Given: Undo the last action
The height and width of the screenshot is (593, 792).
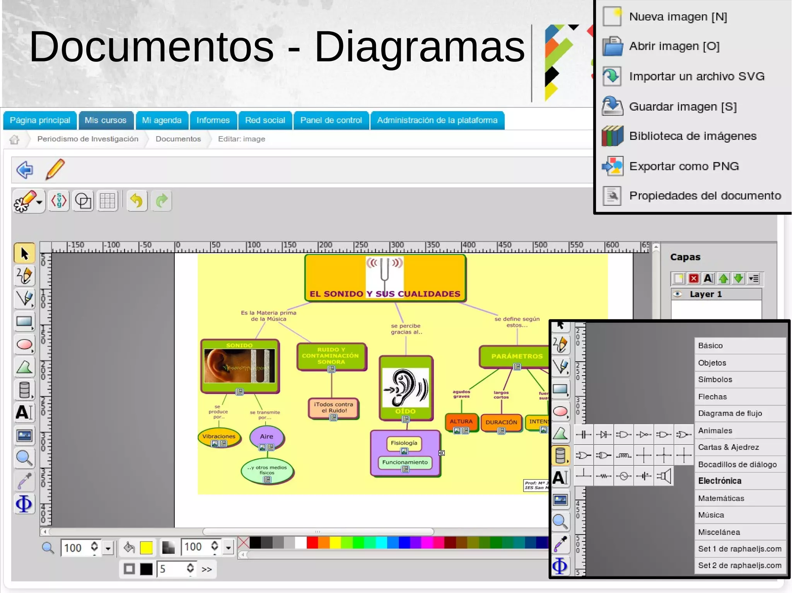Looking at the screenshot, I should coord(137,201).
